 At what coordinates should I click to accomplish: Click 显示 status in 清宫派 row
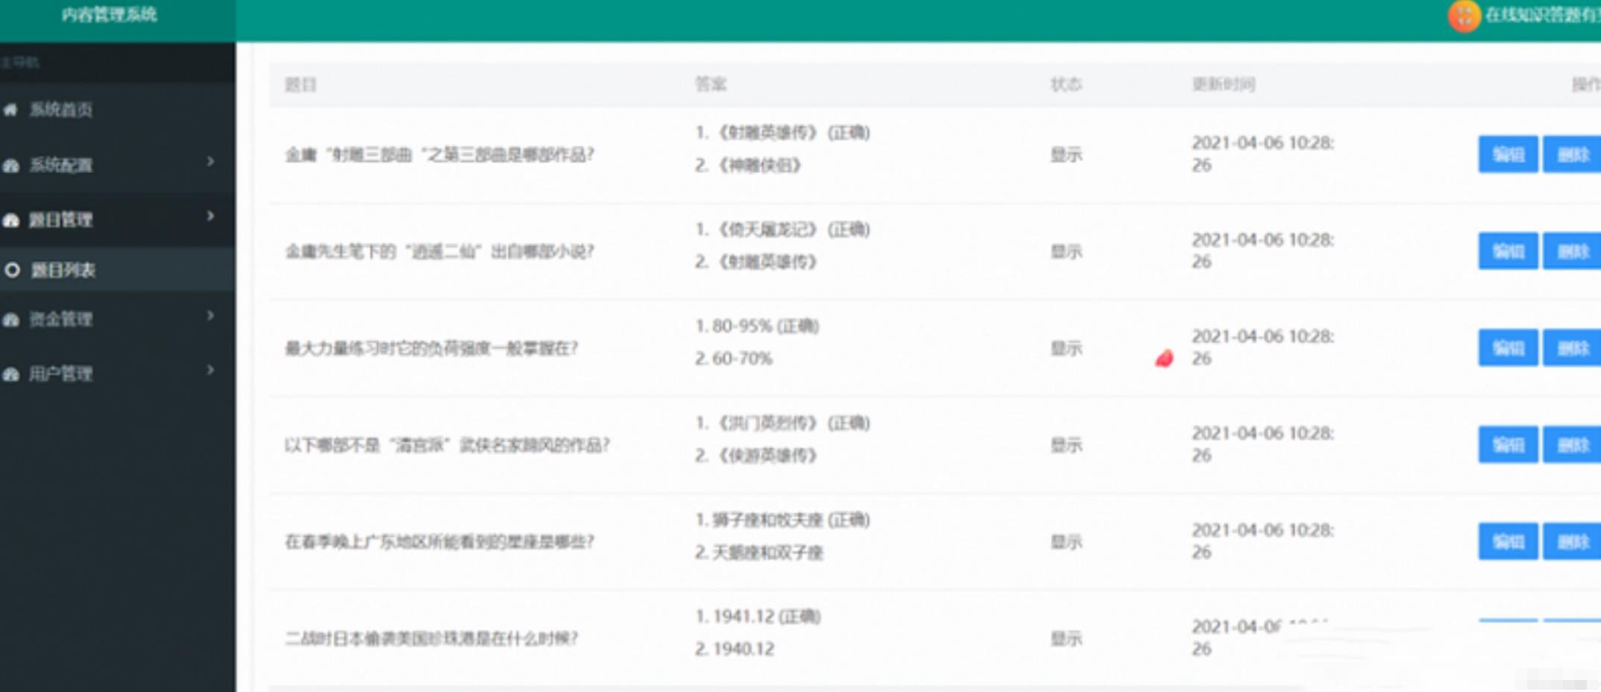[x=1066, y=445]
